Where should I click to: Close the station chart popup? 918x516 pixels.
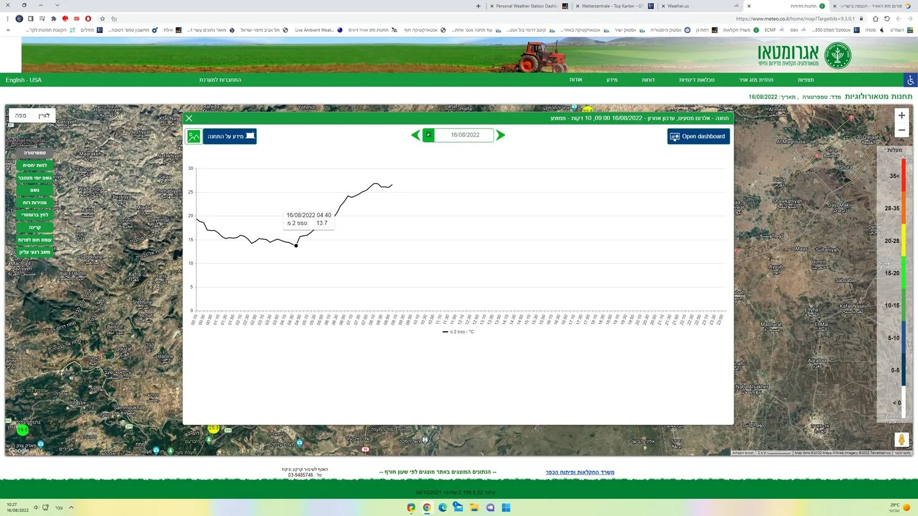coord(189,119)
